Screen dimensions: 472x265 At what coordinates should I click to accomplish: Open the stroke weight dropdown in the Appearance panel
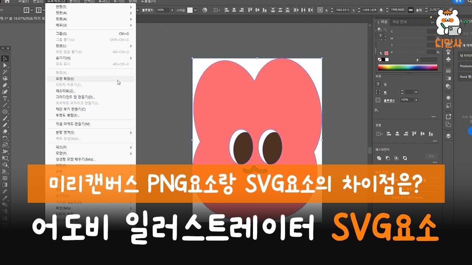(x=416, y=92)
